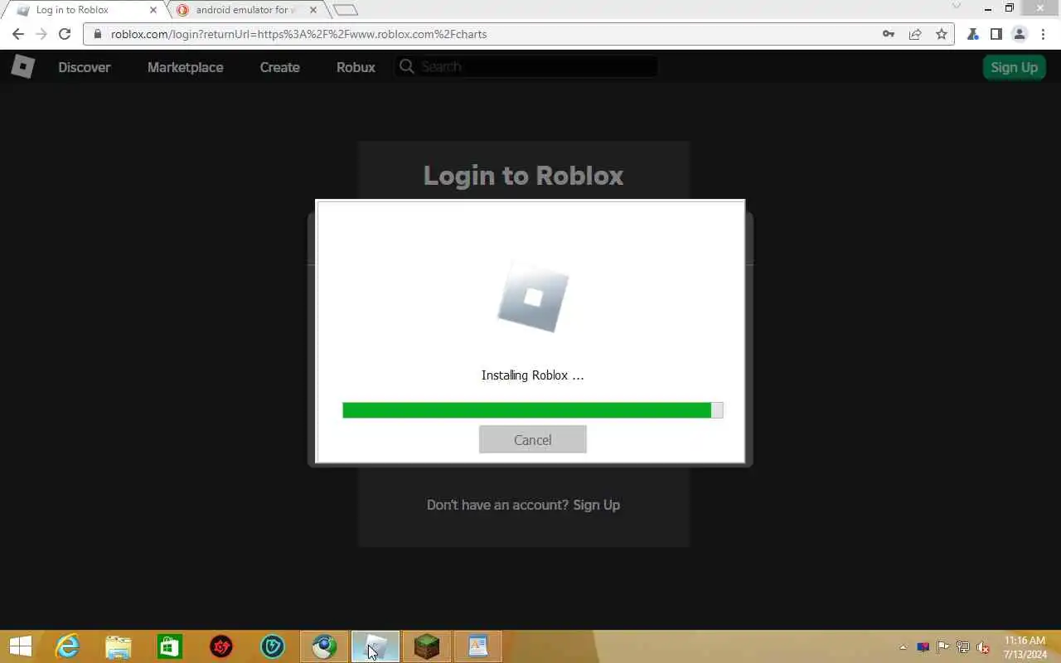Screen dimensions: 1061x663
Task: Open the Roblox home logo in navbar
Action: (x=22, y=66)
